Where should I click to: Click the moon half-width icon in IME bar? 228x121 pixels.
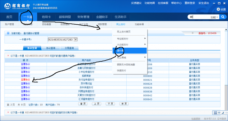[223, 113]
